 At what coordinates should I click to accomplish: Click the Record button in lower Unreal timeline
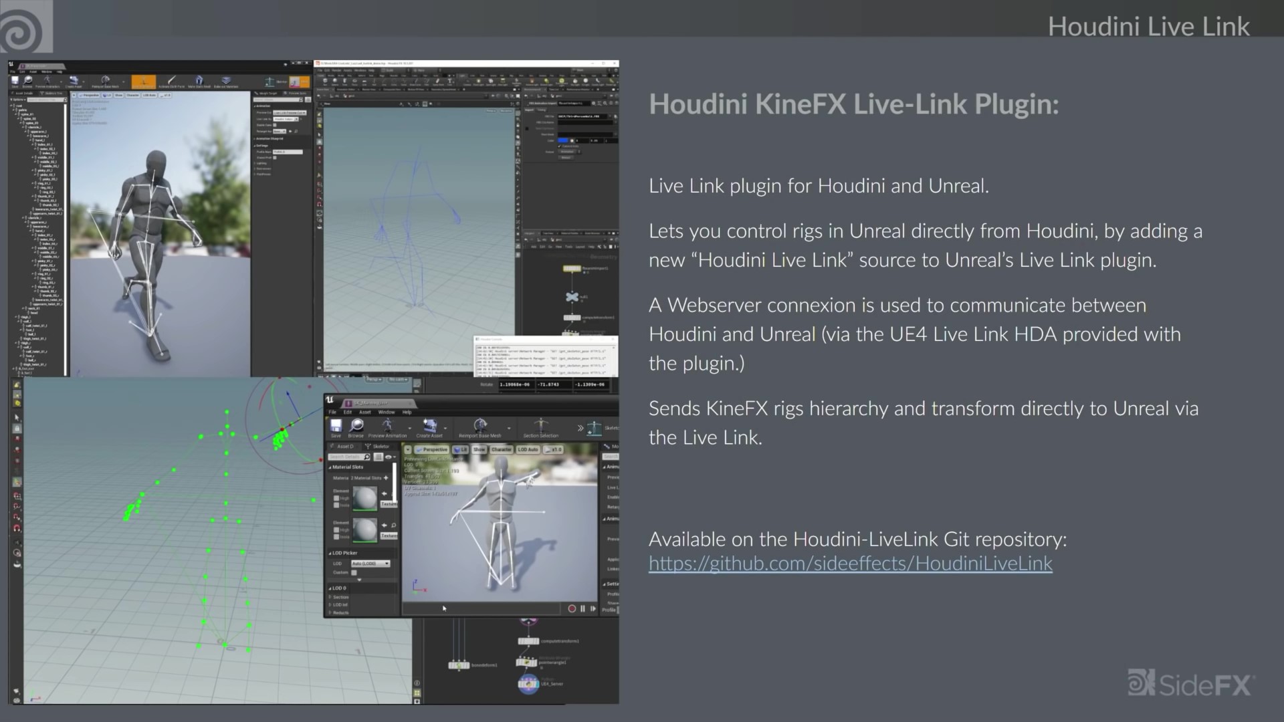572,609
